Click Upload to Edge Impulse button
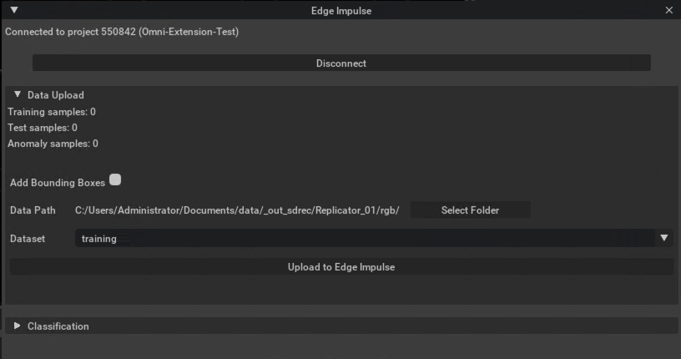Screen dimensions: 681x359 tap(341, 267)
